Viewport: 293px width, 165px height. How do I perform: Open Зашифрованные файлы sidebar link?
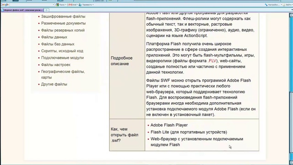coord(63,16)
